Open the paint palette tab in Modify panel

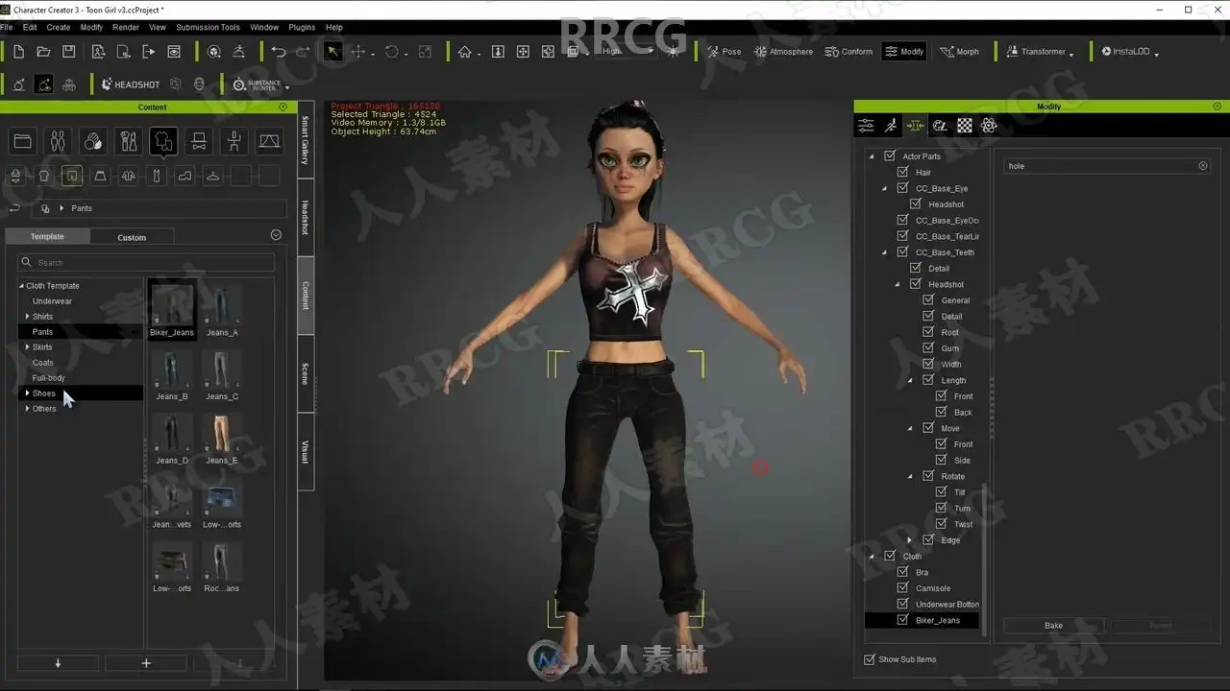point(940,126)
